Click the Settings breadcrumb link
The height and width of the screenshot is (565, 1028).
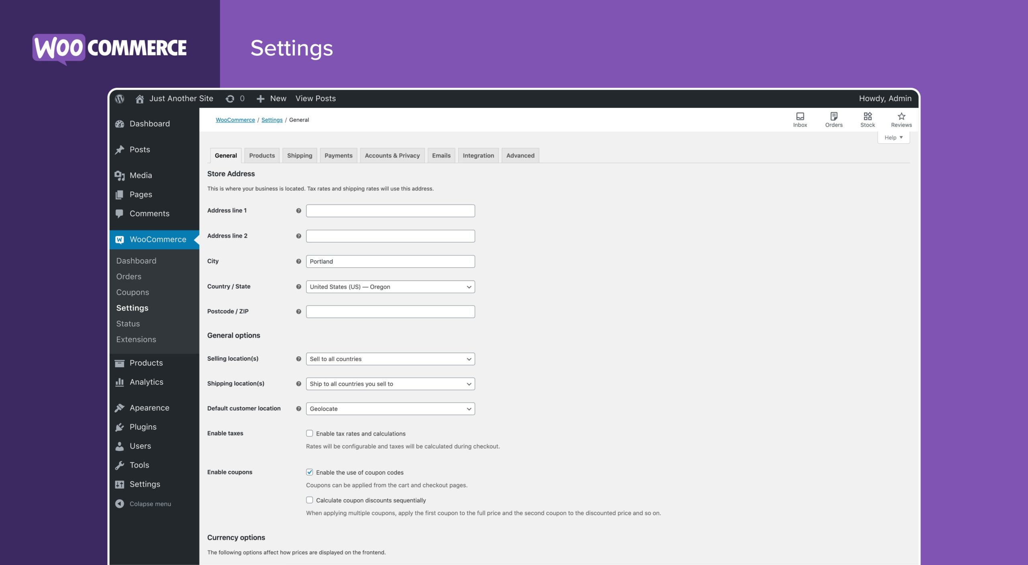tap(271, 120)
